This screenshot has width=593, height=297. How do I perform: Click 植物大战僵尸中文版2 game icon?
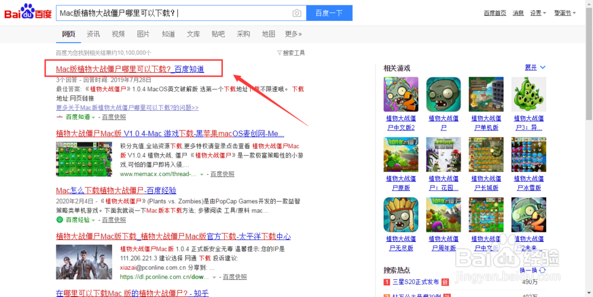coord(401,94)
